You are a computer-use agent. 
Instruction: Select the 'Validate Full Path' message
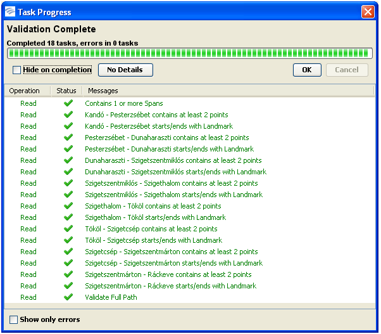coord(111,297)
